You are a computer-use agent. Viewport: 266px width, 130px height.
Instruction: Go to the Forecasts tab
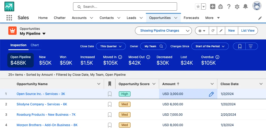pos(191,18)
